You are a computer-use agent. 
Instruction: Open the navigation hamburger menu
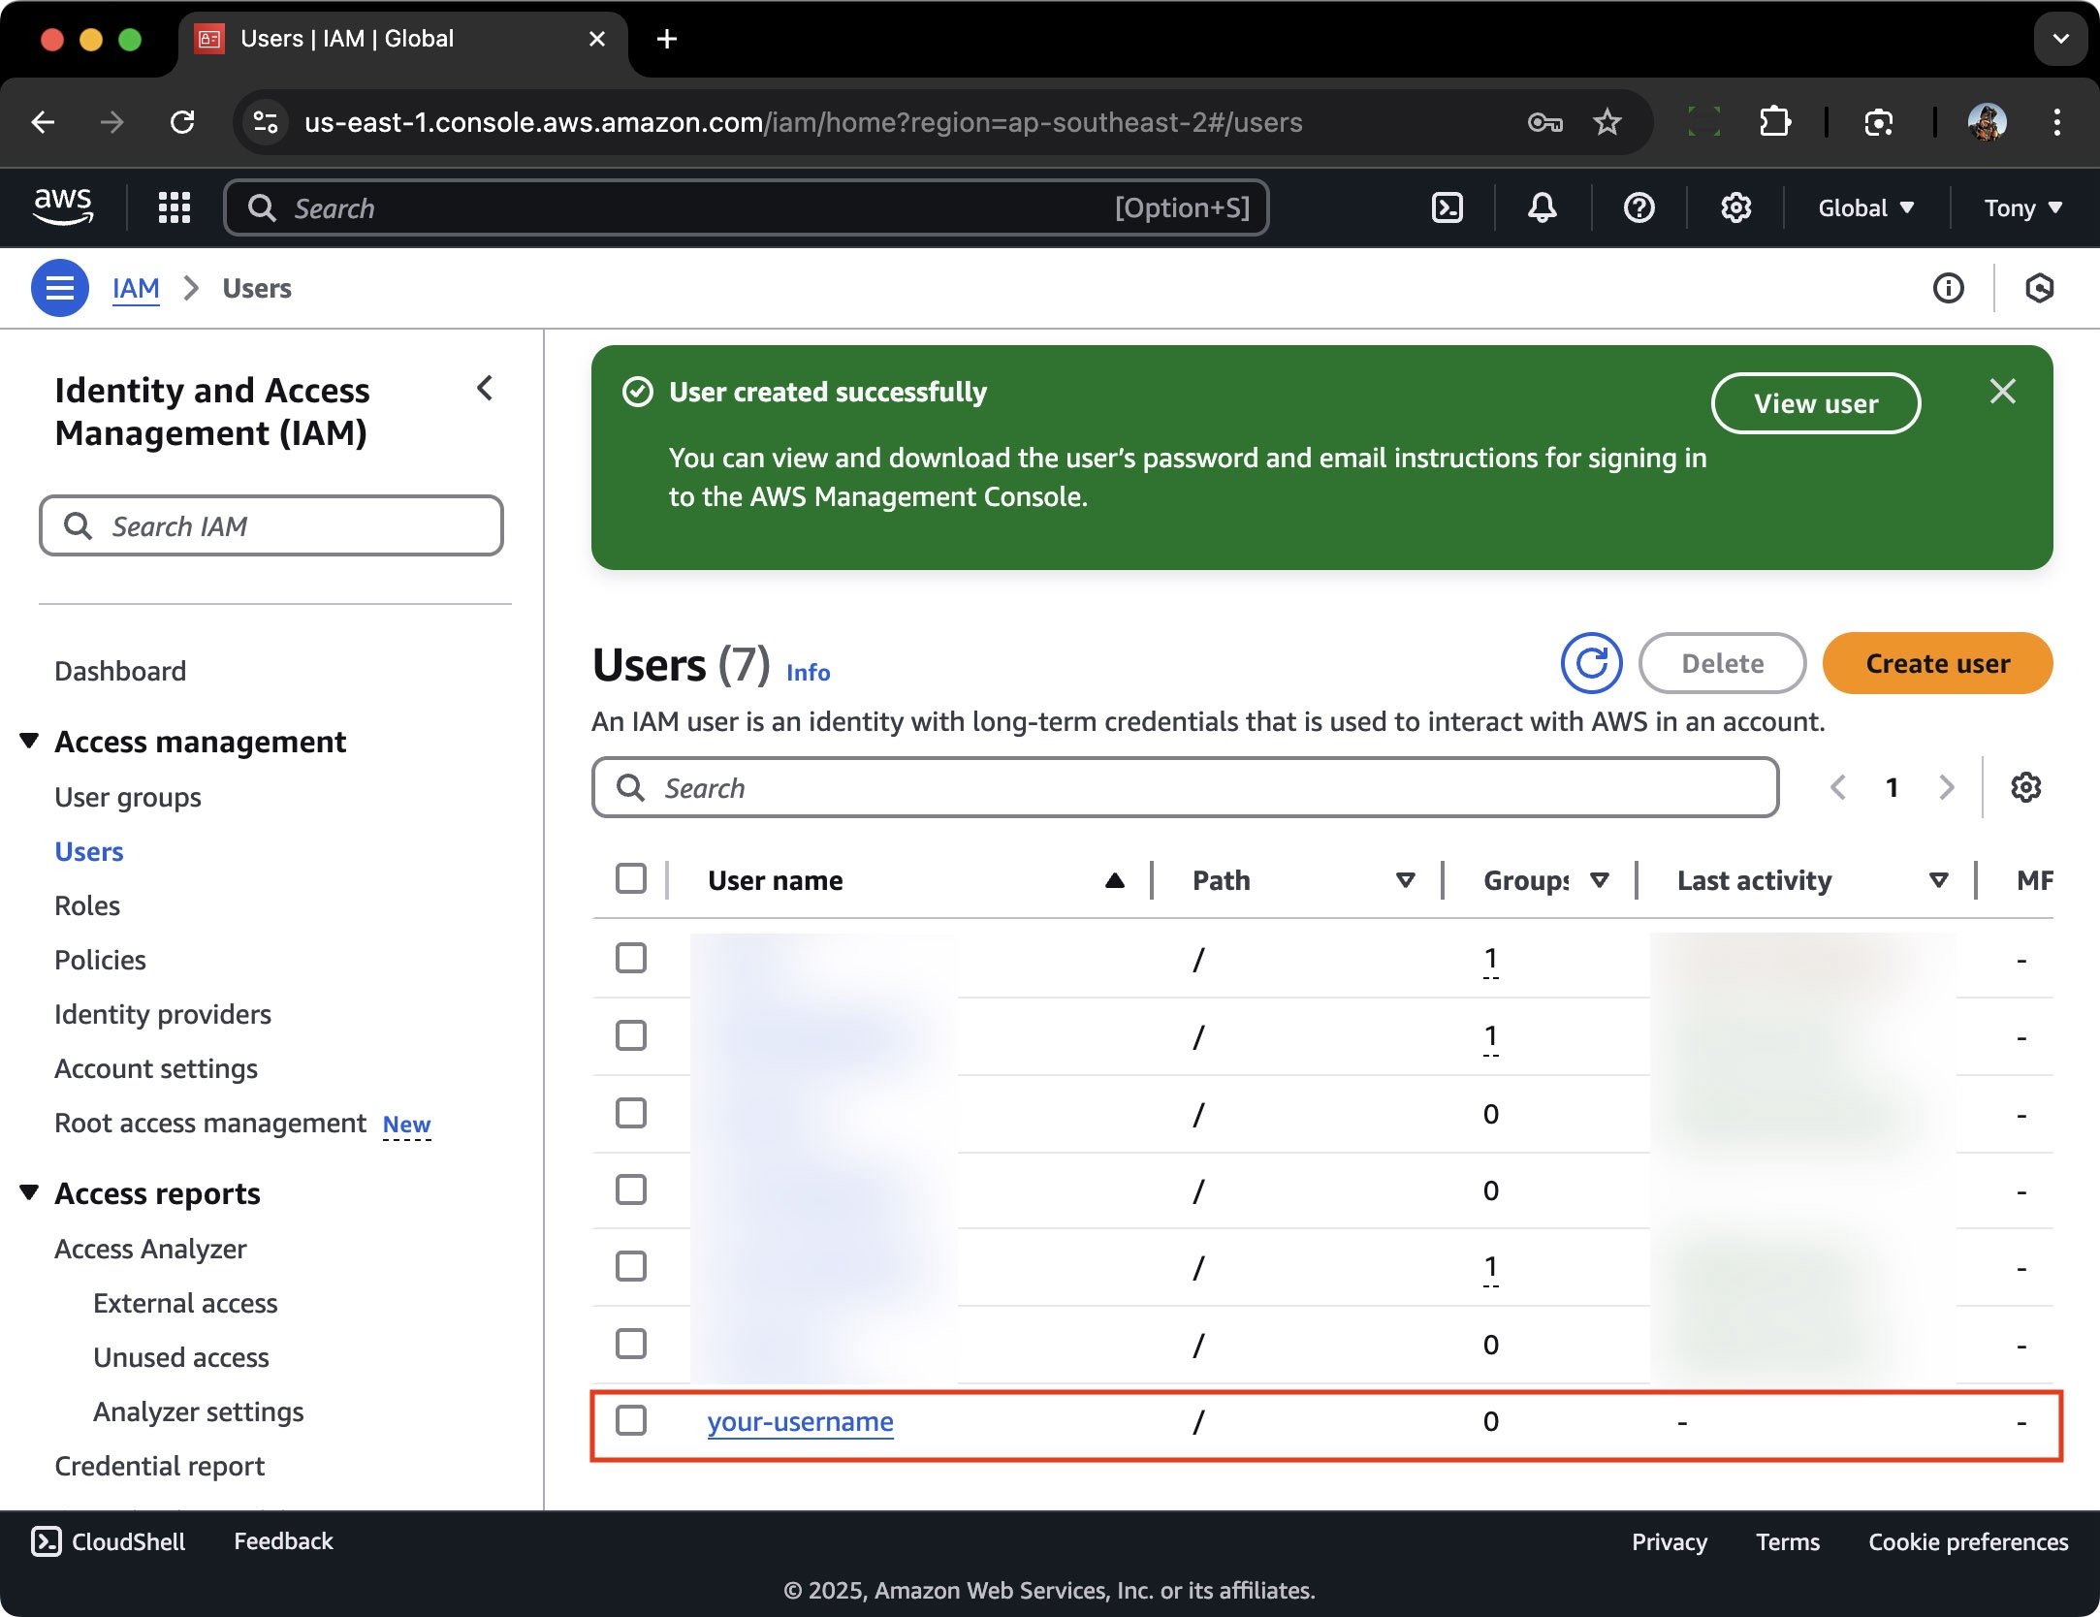click(x=58, y=287)
